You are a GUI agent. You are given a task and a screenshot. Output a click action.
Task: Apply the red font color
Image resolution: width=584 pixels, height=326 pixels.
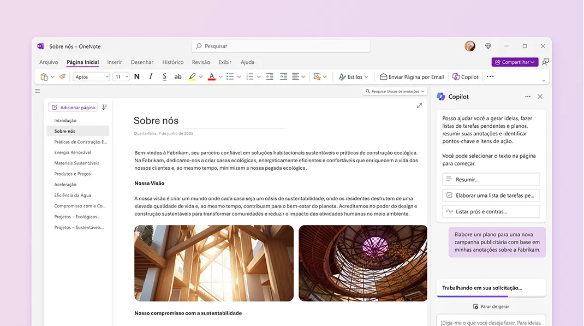tap(212, 77)
